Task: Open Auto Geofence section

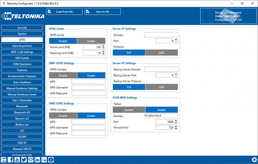Action: 22,82
